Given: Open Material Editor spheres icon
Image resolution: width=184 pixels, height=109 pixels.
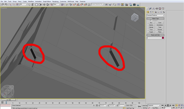Looking at the screenshot, I should pyautogui.click(x=127, y=5).
